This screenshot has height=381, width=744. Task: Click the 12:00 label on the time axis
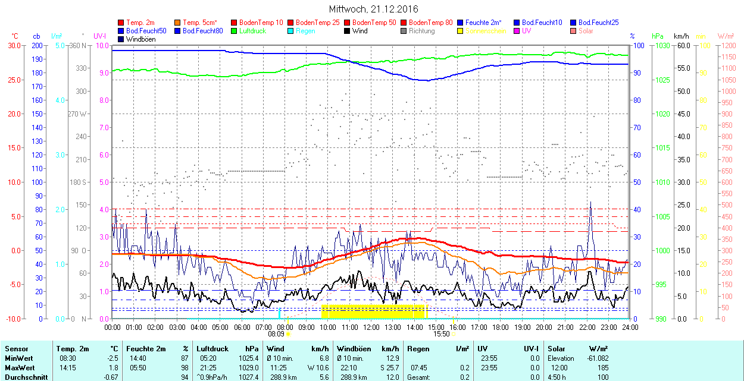point(371,327)
